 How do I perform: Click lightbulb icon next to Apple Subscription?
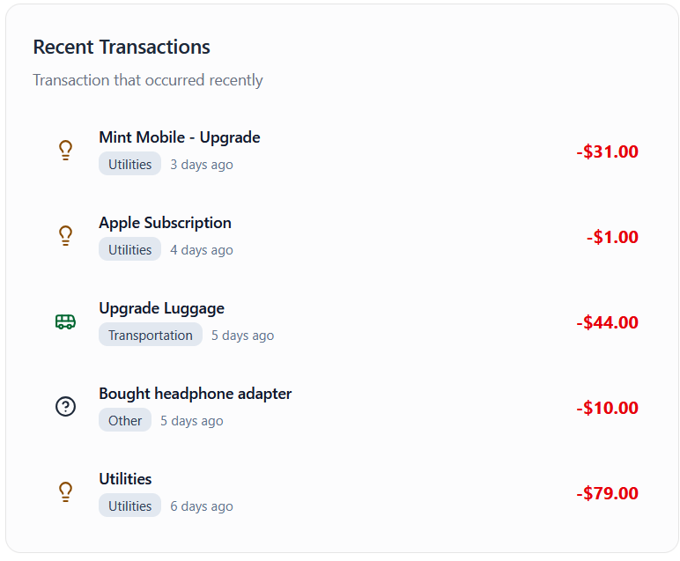(65, 236)
